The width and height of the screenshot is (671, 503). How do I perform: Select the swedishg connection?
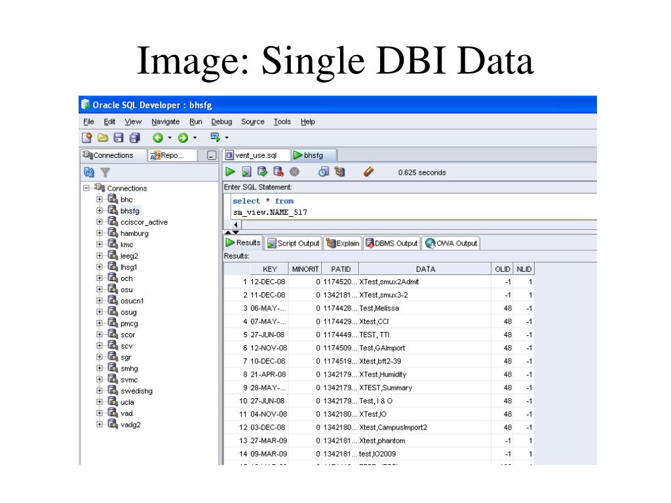pyautogui.click(x=136, y=391)
